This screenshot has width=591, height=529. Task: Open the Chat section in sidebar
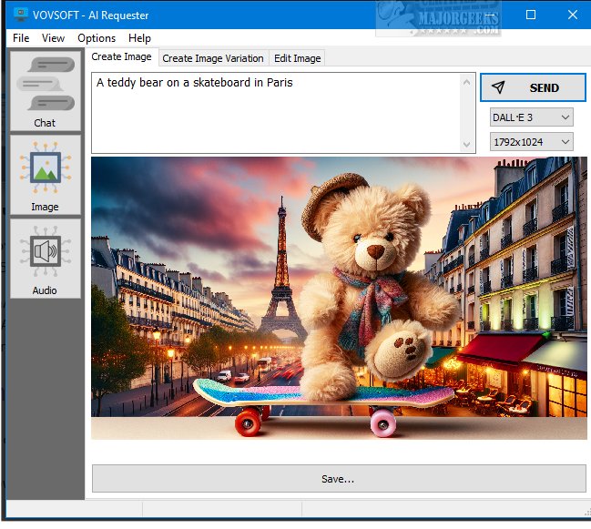(46, 91)
